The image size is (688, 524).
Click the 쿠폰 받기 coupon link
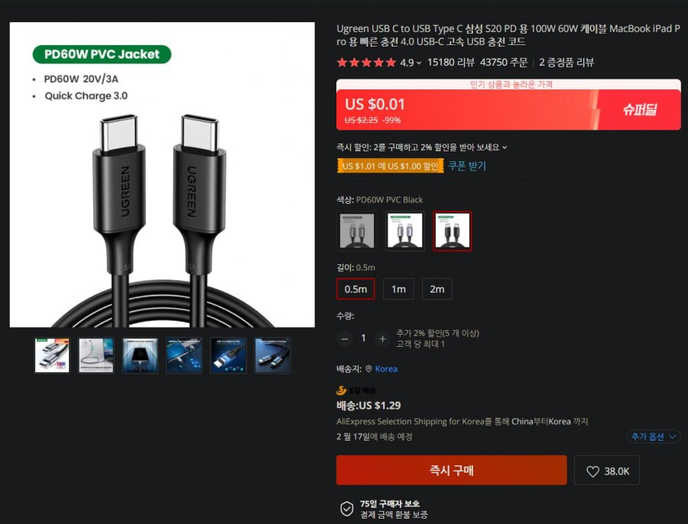[467, 166]
